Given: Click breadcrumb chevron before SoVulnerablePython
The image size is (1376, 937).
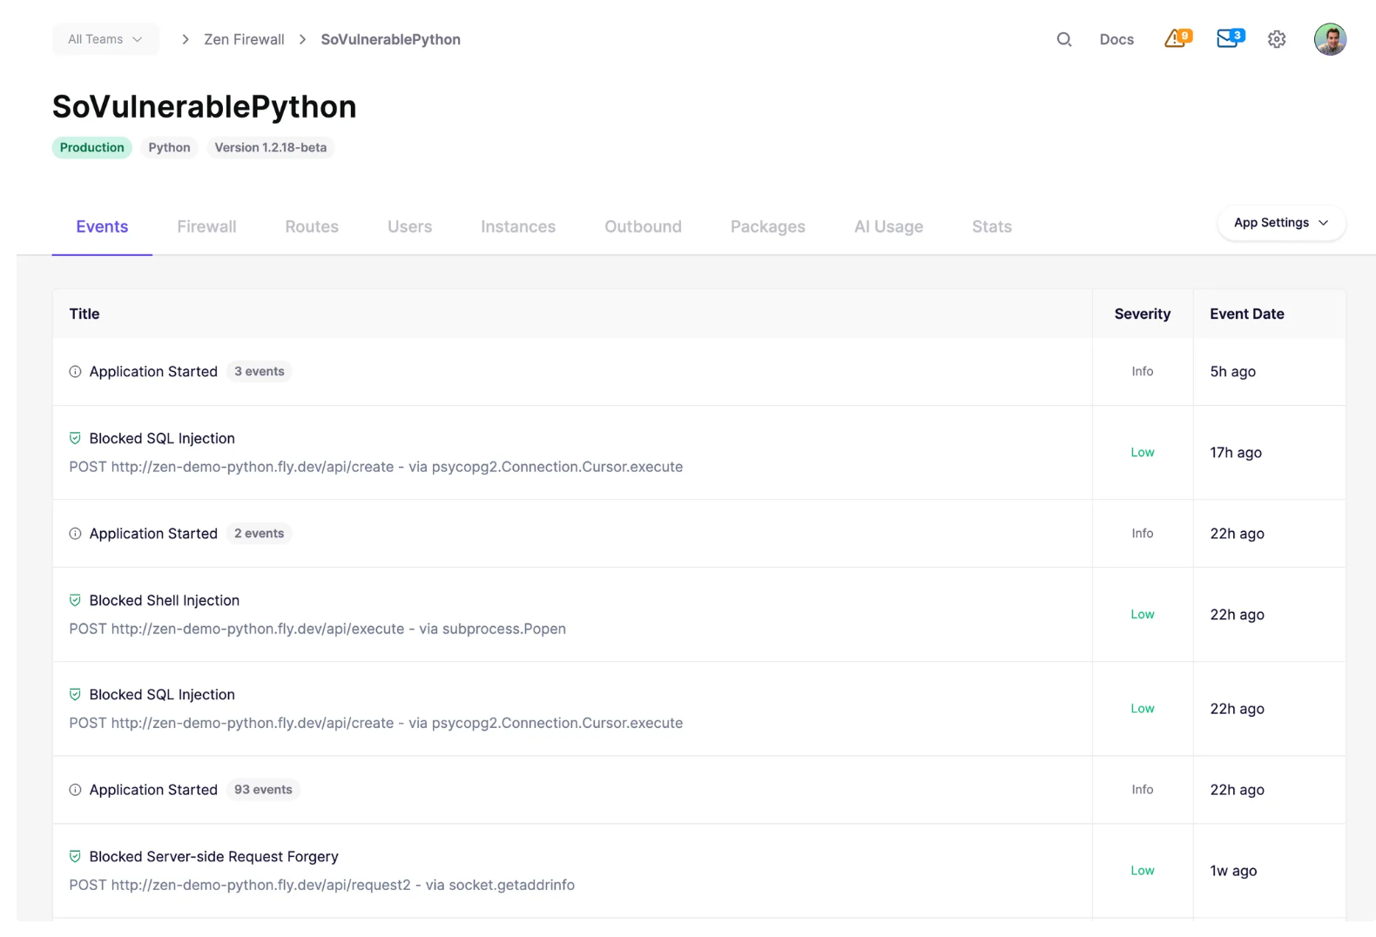Looking at the screenshot, I should (302, 39).
